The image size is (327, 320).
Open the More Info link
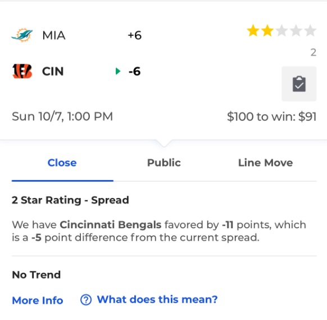coord(38,300)
